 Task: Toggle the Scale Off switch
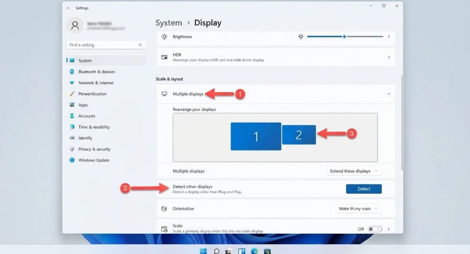click(x=375, y=229)
